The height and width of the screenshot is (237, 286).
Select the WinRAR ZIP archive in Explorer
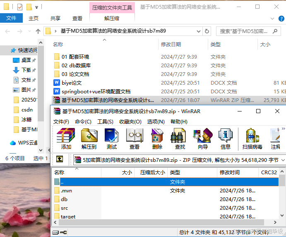[x=169, y=100]
